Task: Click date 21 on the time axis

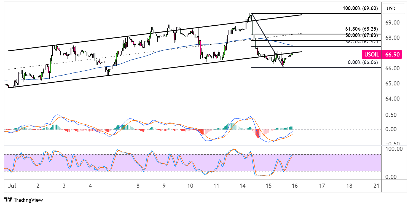Action: 377,186
